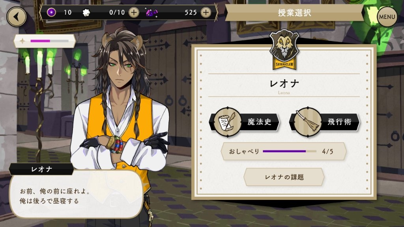Image resolution: width=404 pixels, height=227 pixels.
Task: Select the 飛行術 broom icon
Action: pos(308,122)
